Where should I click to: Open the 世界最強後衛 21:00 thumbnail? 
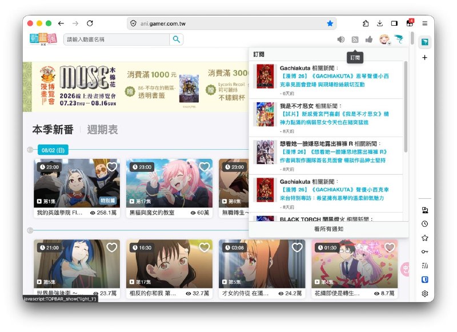(x=77, y=264)
